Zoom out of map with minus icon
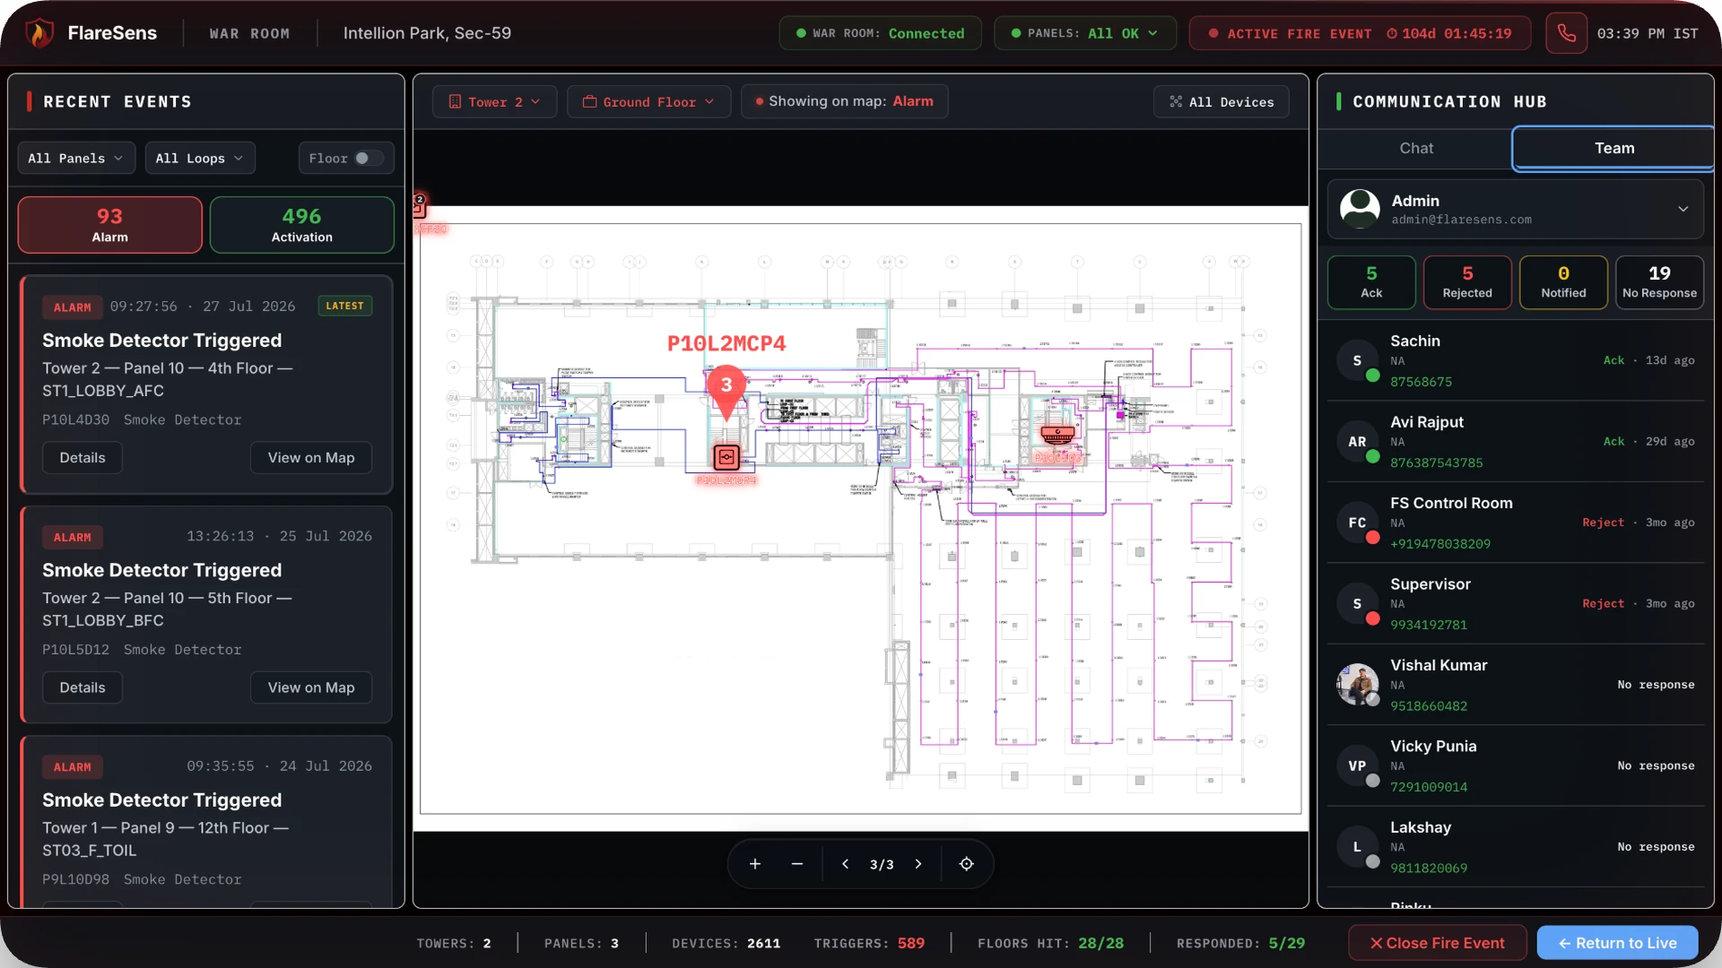The image size is (1722, 968). pos(797,864)
